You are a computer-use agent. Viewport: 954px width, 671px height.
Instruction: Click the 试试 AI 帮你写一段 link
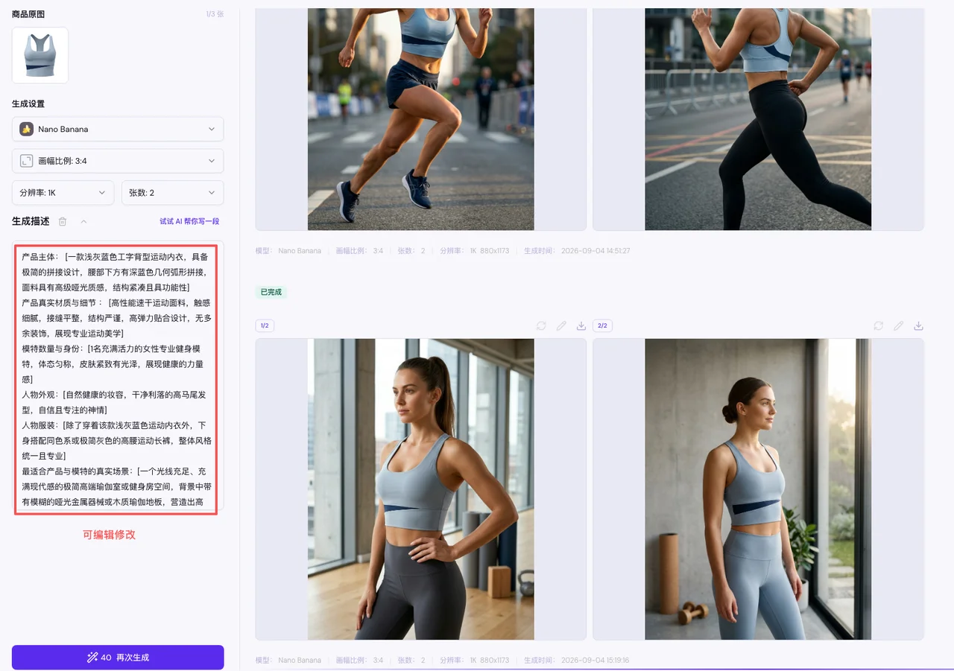click(x=189, y=221)
